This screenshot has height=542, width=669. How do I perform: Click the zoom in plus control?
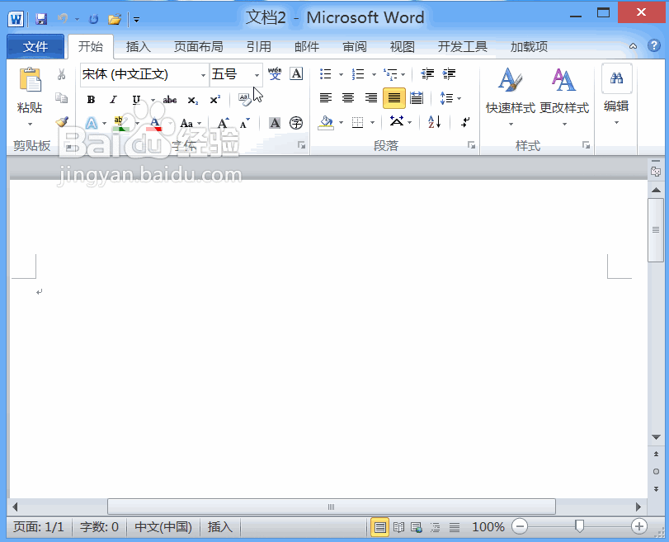click(638, 526)
